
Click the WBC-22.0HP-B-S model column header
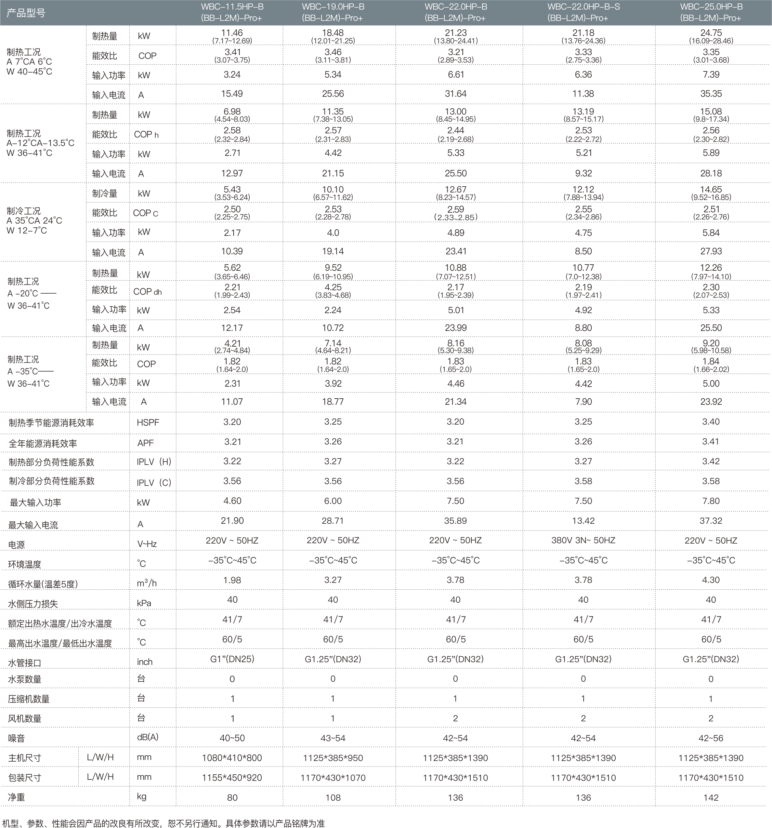coord(583,13)
